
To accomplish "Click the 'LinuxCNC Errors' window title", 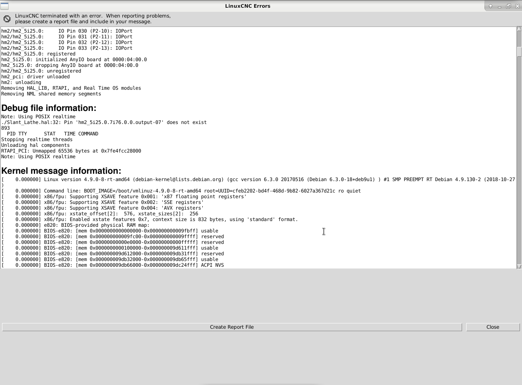I will (x=248, y=6).
